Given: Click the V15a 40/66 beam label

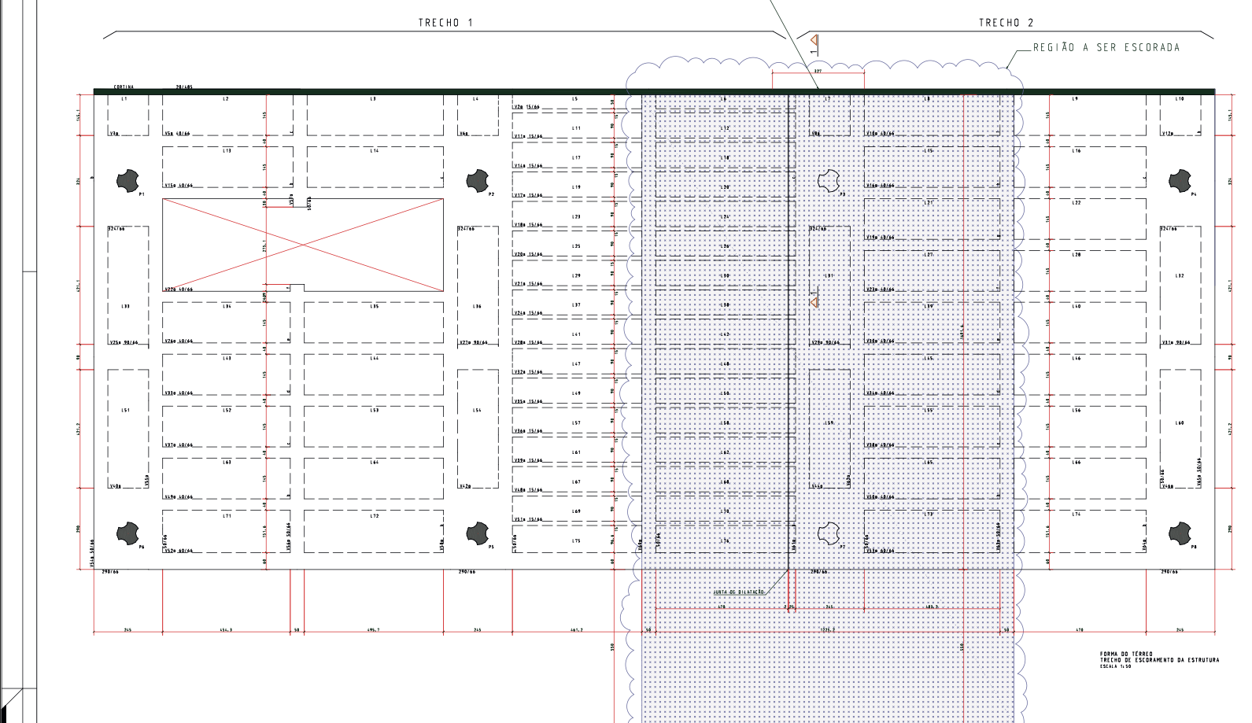Looking at the screenshot, I should [179, 186].
